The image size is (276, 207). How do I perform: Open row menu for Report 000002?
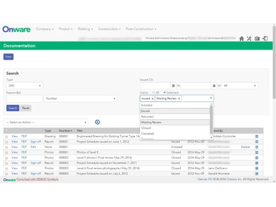coord(257,163)
